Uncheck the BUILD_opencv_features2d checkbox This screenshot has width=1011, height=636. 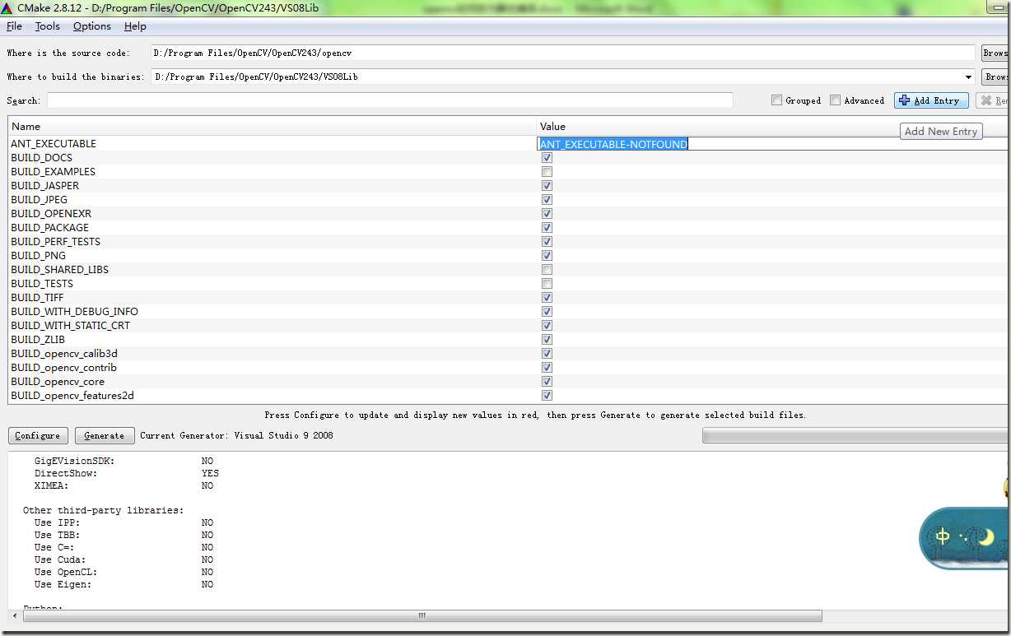coord(547,396)
